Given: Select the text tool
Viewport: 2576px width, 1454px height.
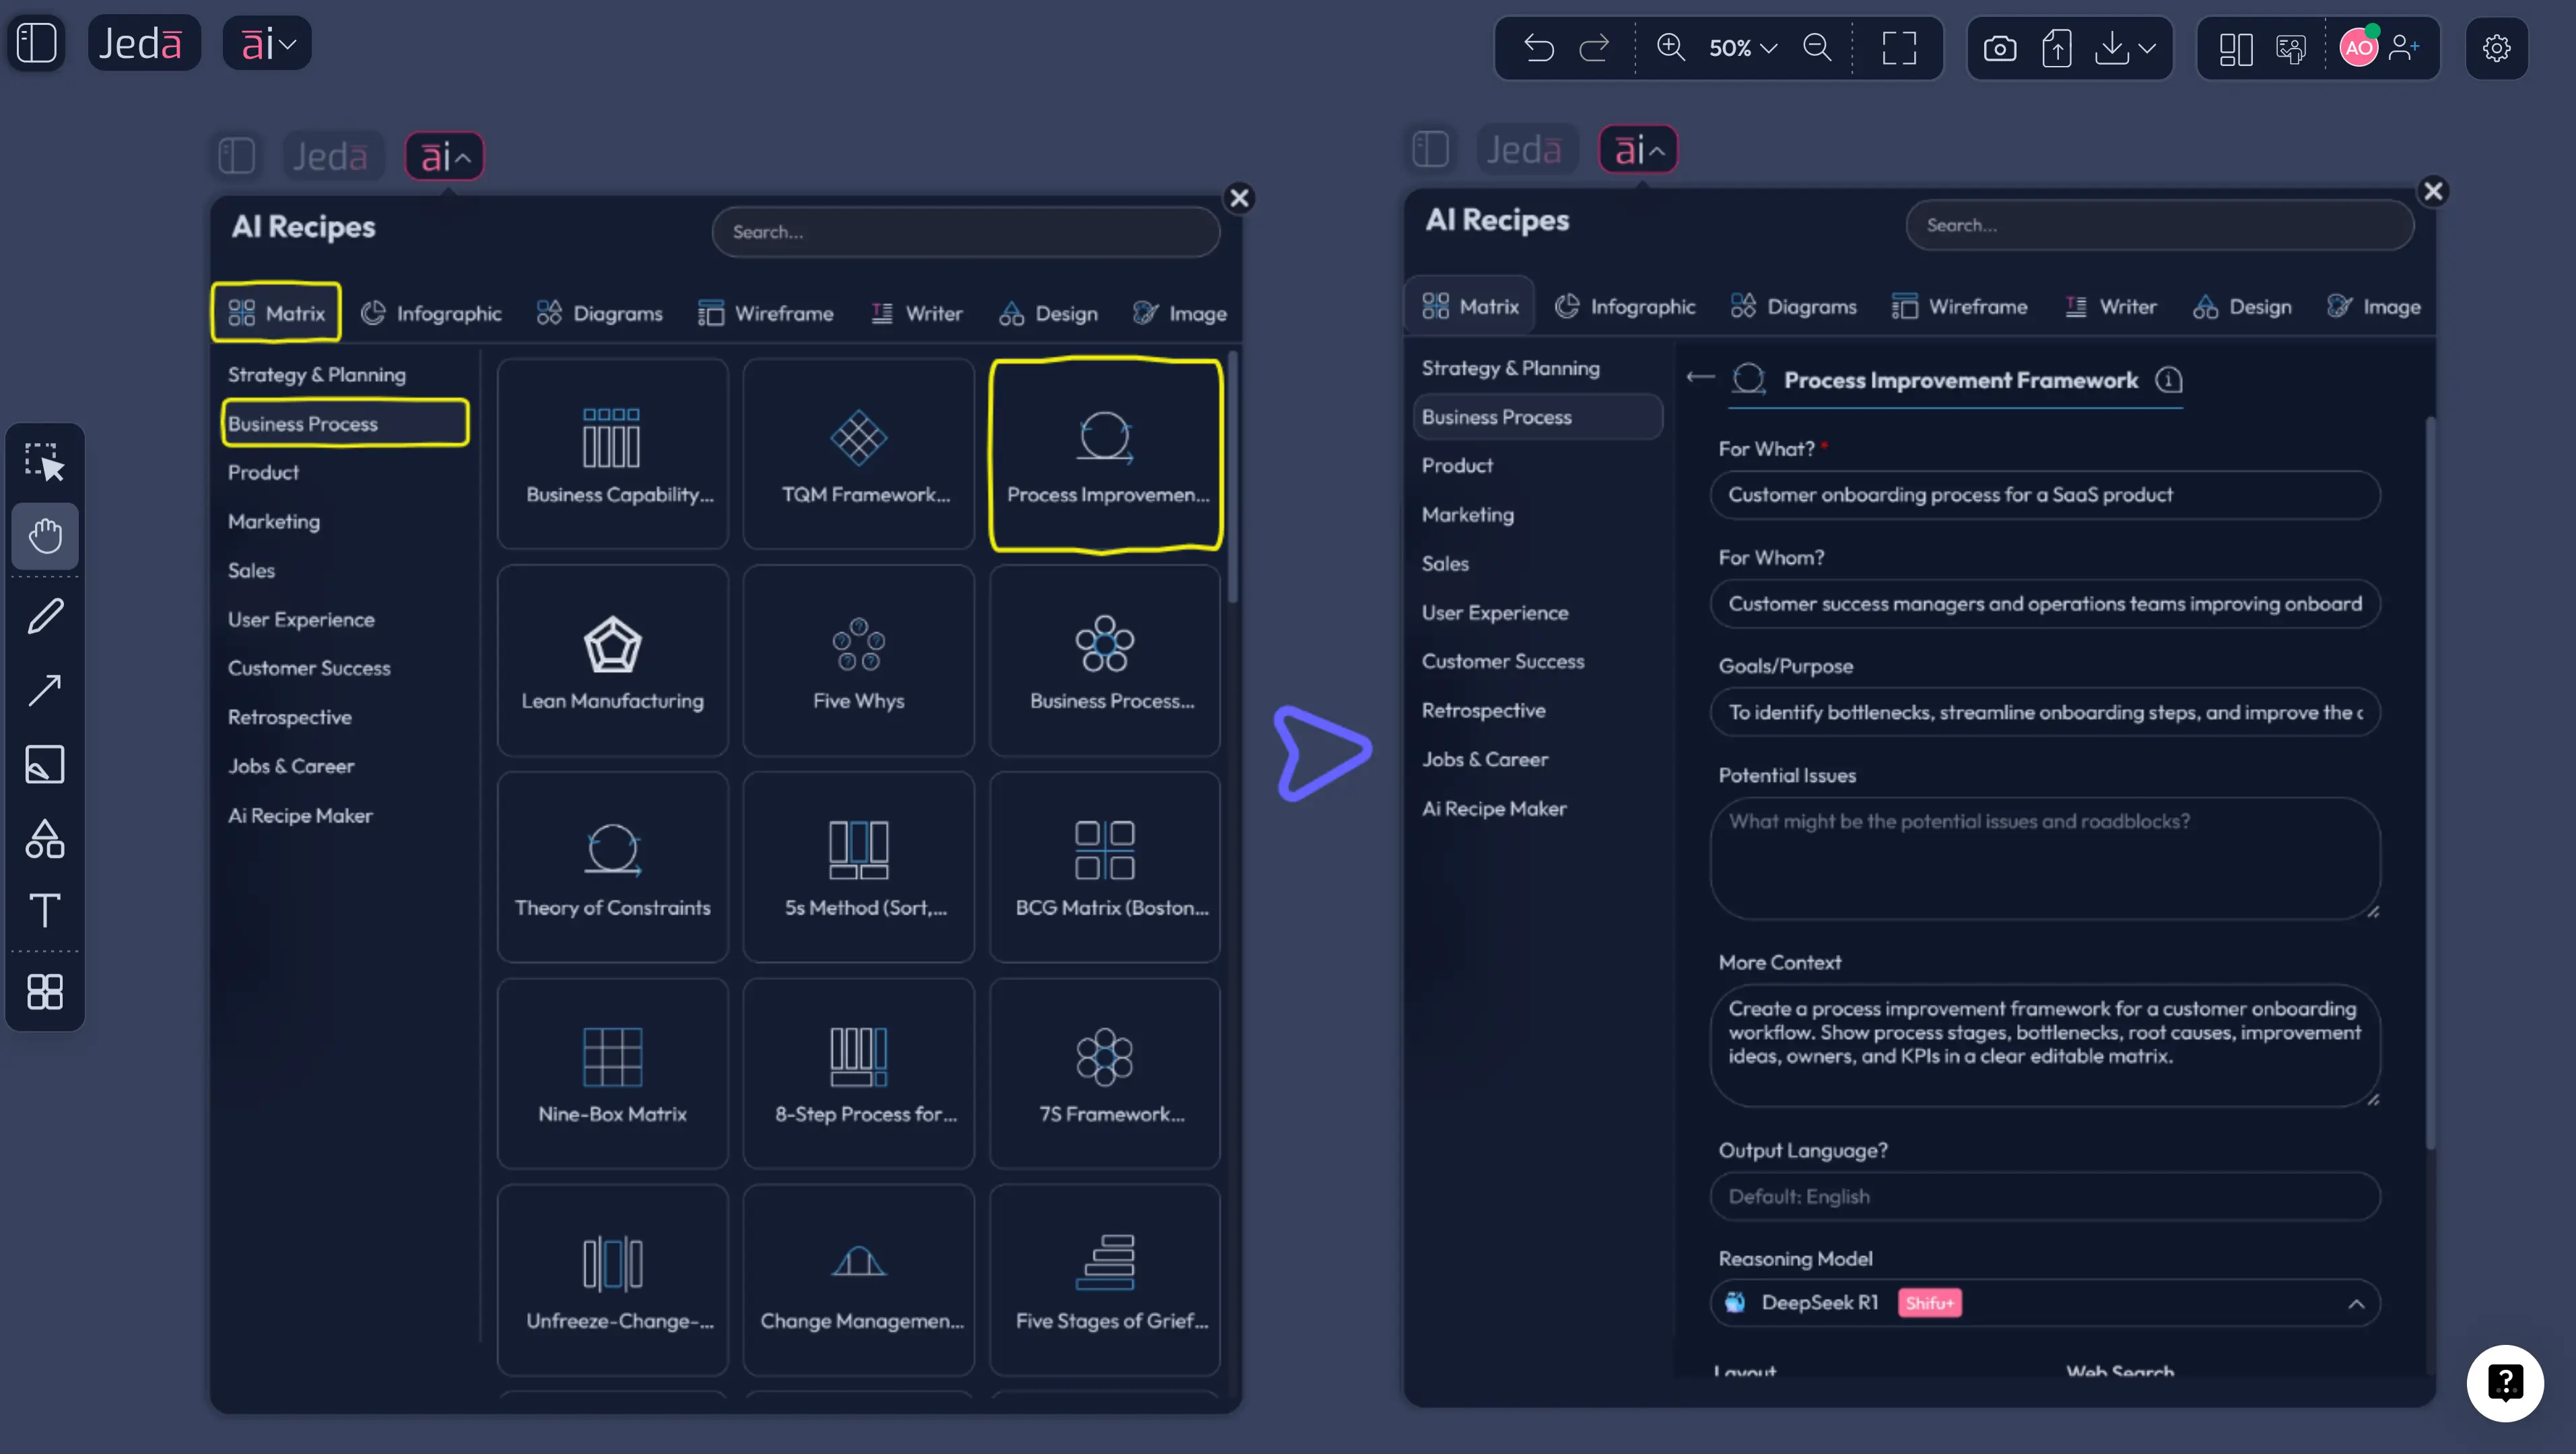Looking at the screenshot, I should click(45, 910).
